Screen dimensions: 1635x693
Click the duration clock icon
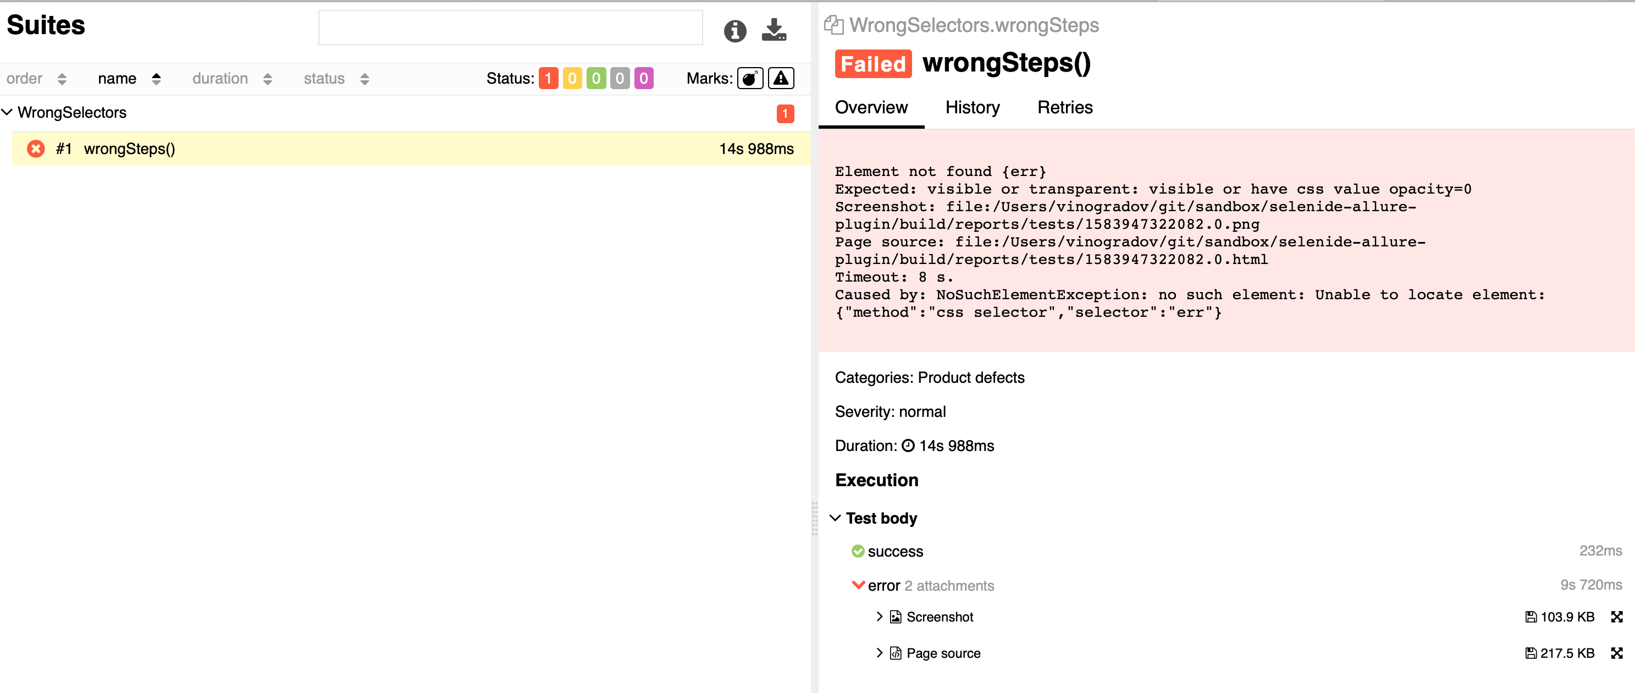(x=908, y=446)
